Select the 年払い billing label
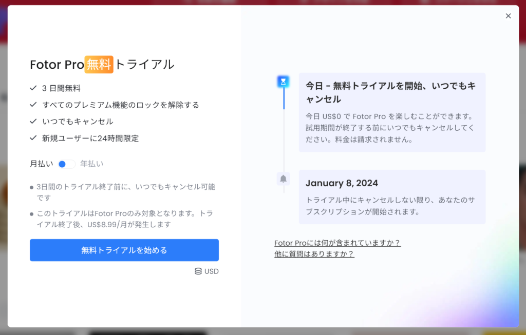 pos(91,164)
